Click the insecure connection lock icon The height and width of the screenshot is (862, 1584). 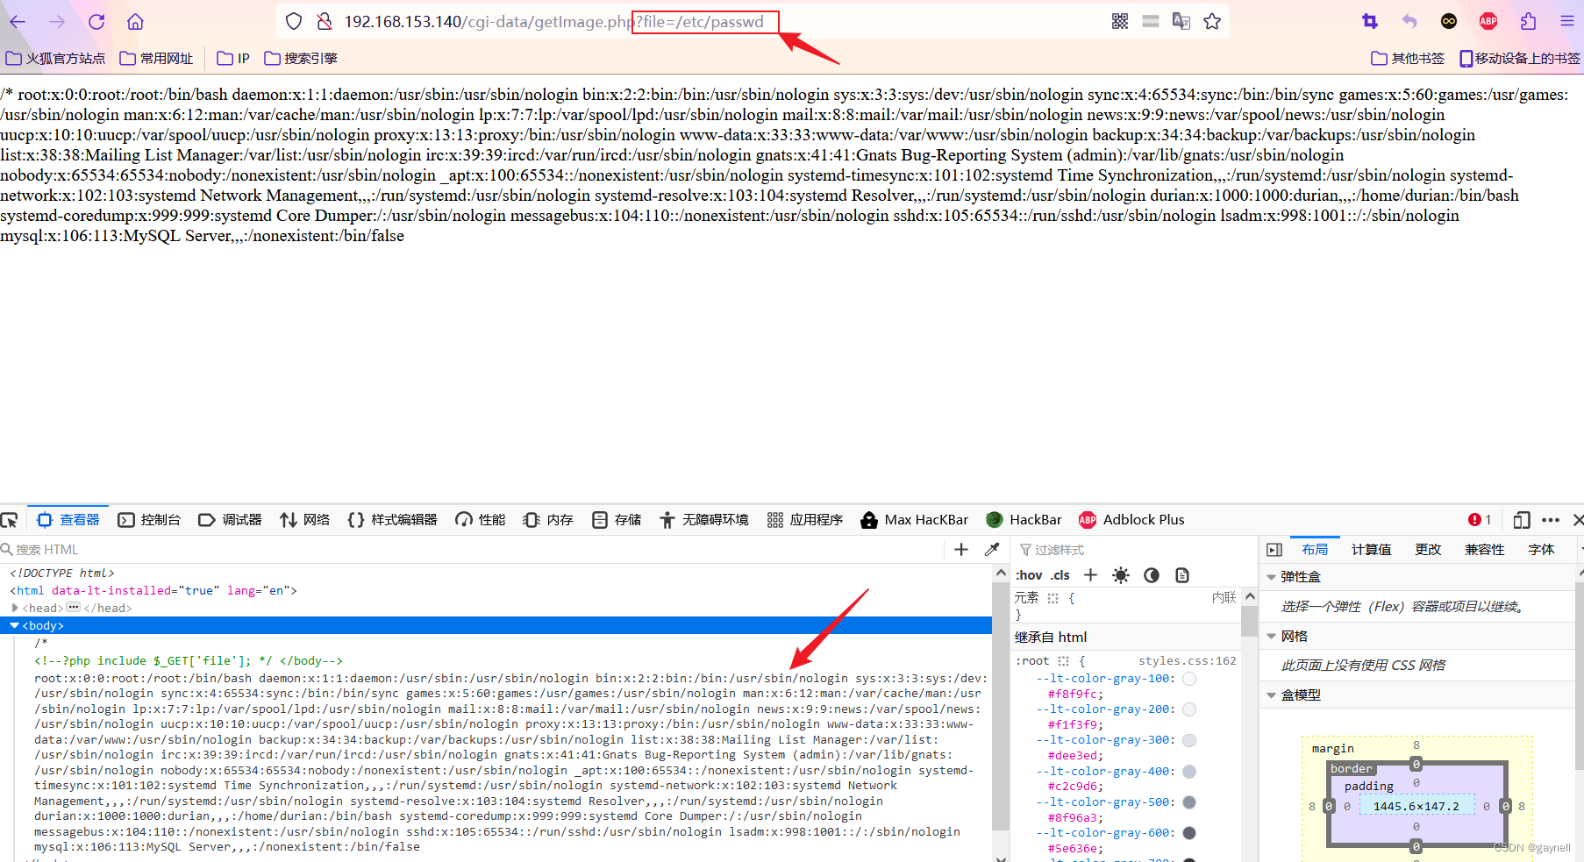tap(325, 22)
